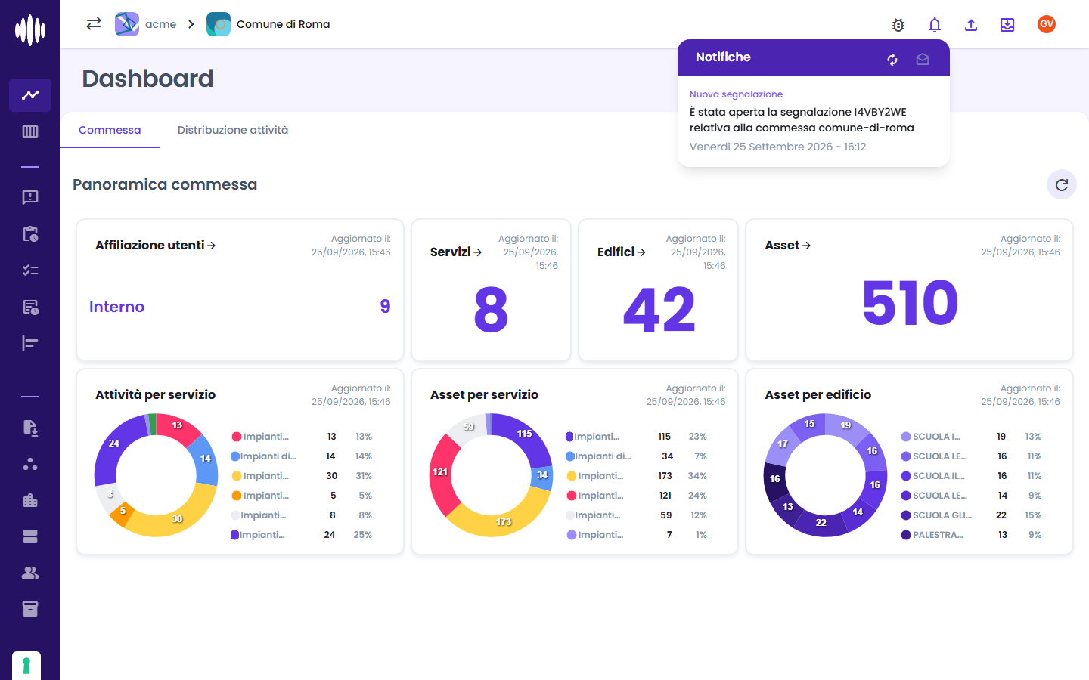1089x680 pixels.
Task: Open the Affiliazione utenti link
Action: (x=156, y=245)
